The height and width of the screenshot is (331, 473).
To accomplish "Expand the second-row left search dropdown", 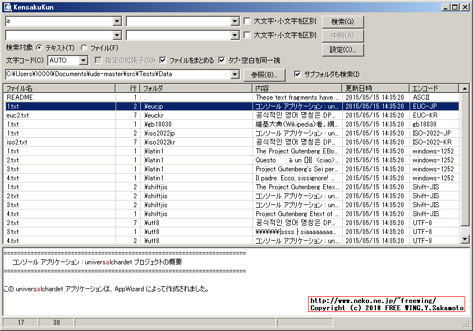I will click(x=117, y=35).
